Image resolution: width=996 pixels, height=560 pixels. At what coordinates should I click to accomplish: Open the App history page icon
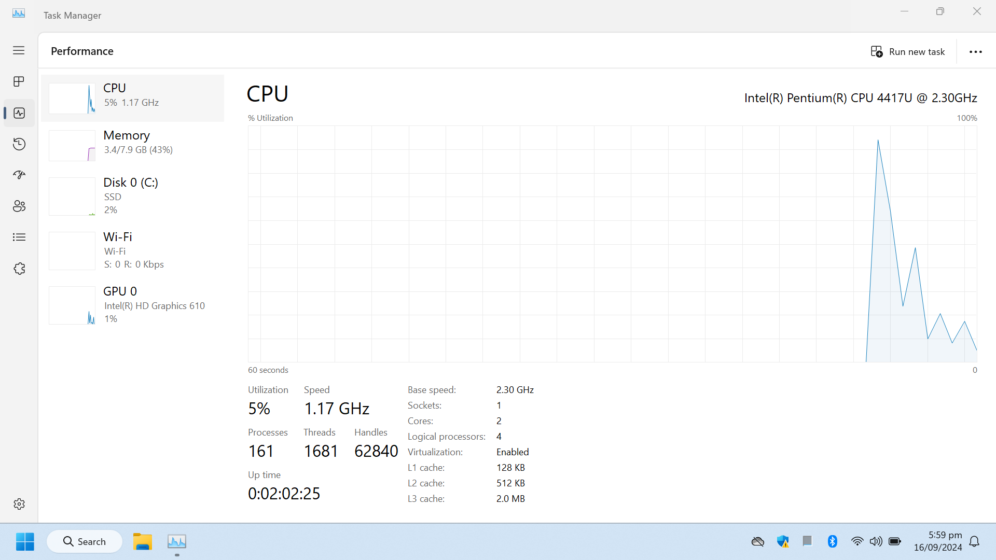(19, 144)
